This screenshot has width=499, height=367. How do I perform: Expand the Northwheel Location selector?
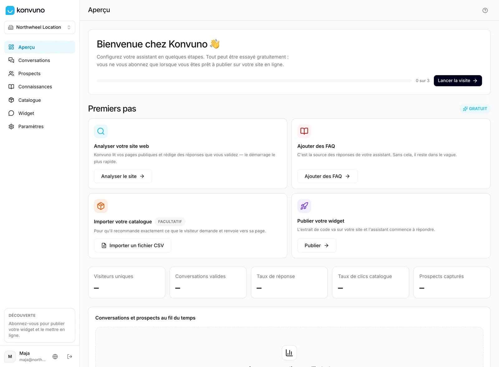click(x=40, y=27)
